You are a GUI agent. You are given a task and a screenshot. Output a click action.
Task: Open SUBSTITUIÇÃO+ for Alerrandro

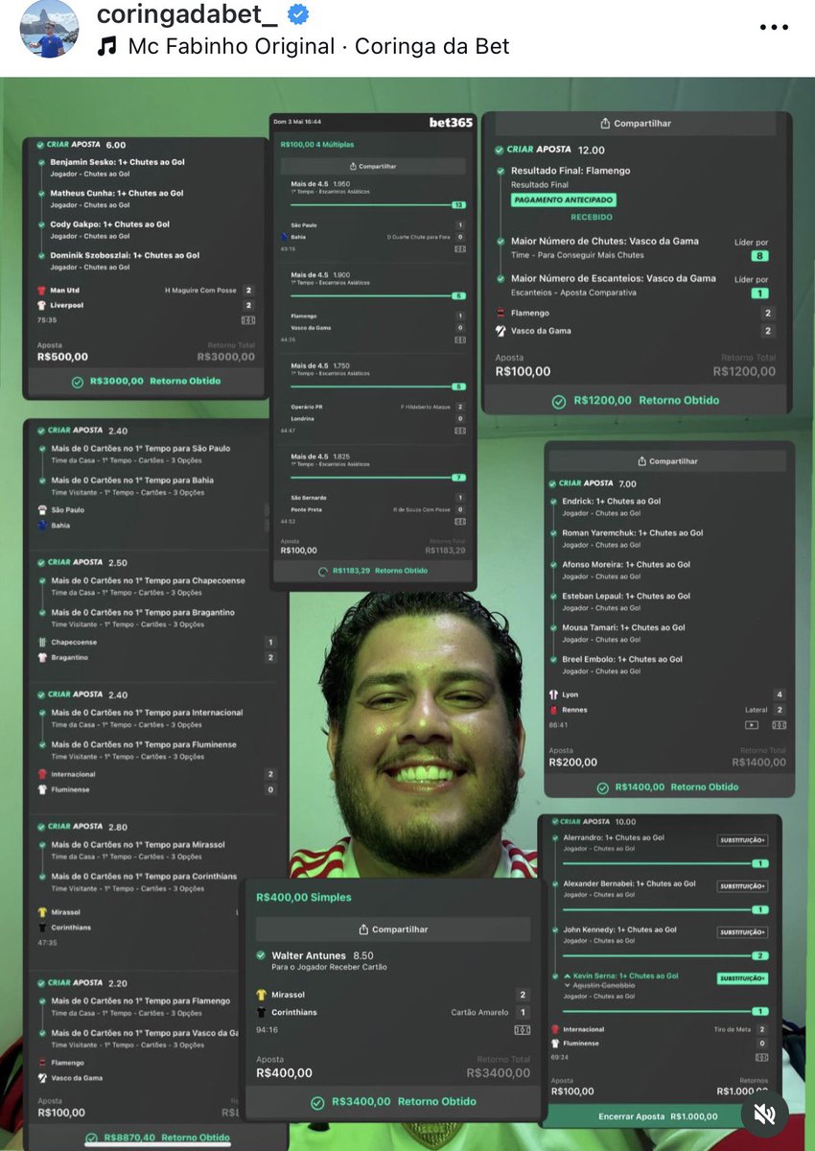click(x=743, y=840)
